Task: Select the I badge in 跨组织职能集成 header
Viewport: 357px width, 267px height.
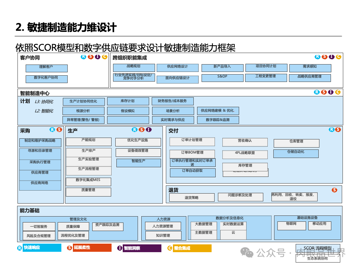Action: click(331, 57)
